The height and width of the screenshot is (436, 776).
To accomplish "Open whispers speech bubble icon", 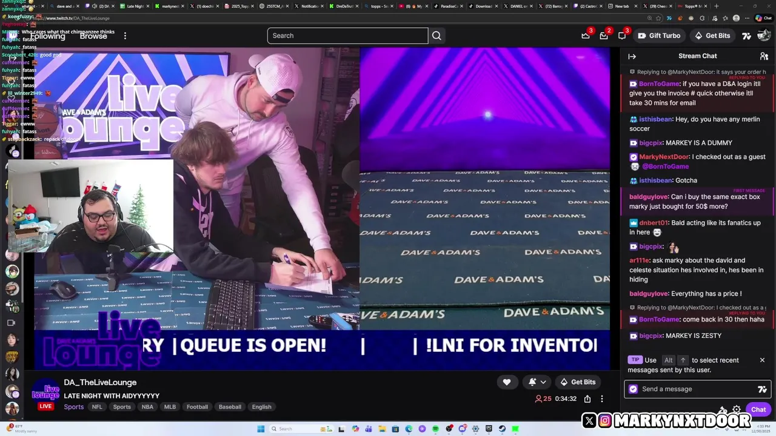I will click(622, 36).
